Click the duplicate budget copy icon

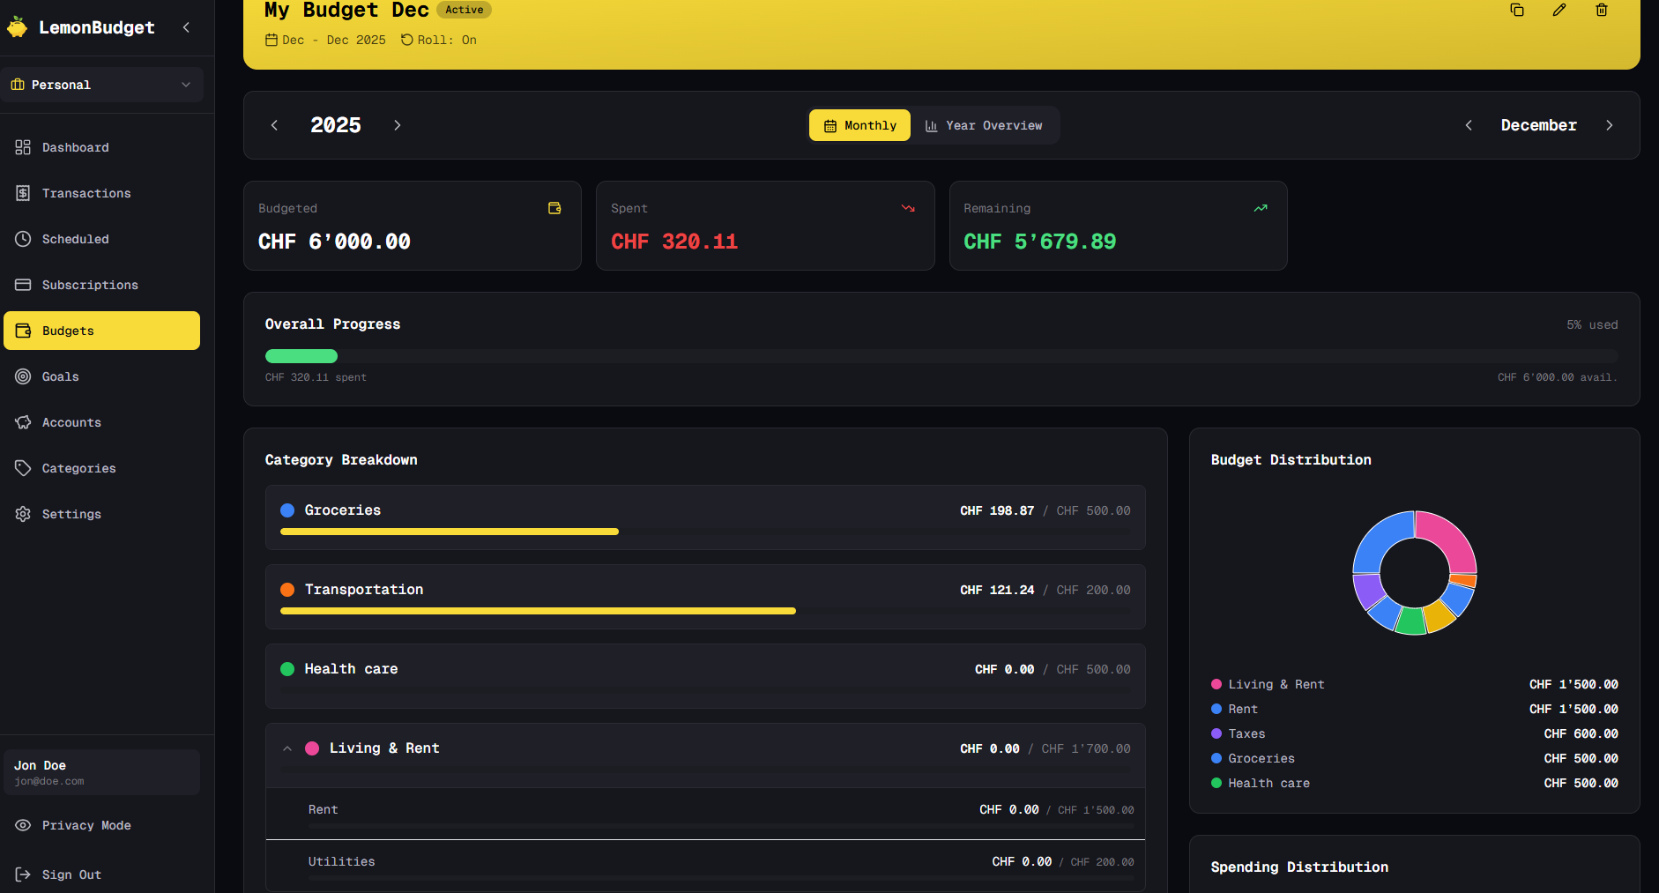(x=1517, y=10)
